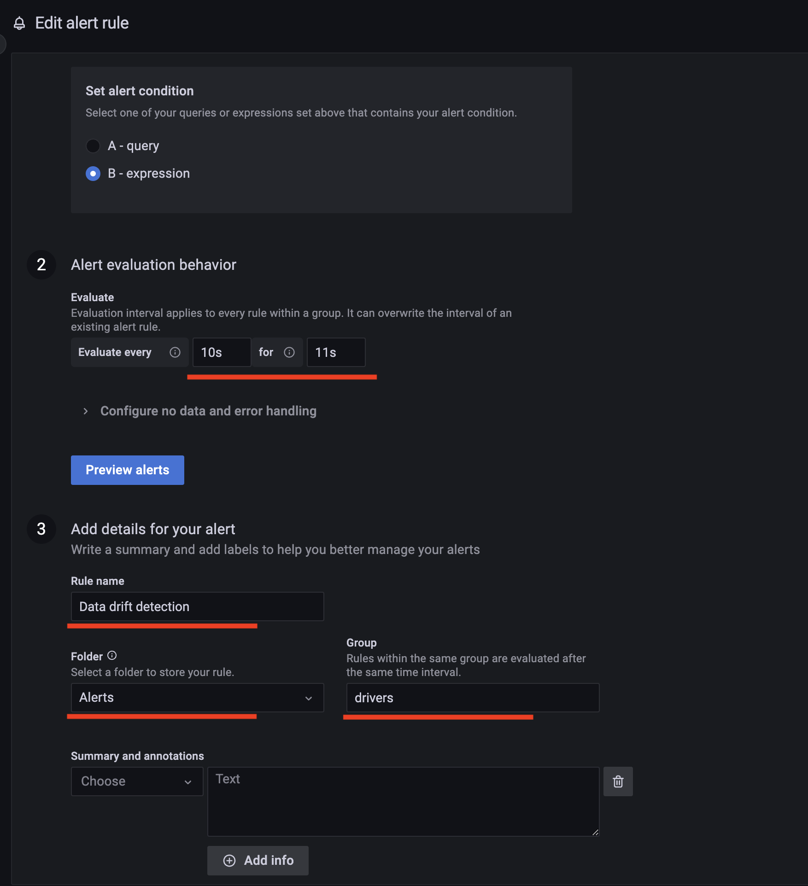The image size is (808, 886).
Task: Click the Add info button
Action: click(258, 861)
